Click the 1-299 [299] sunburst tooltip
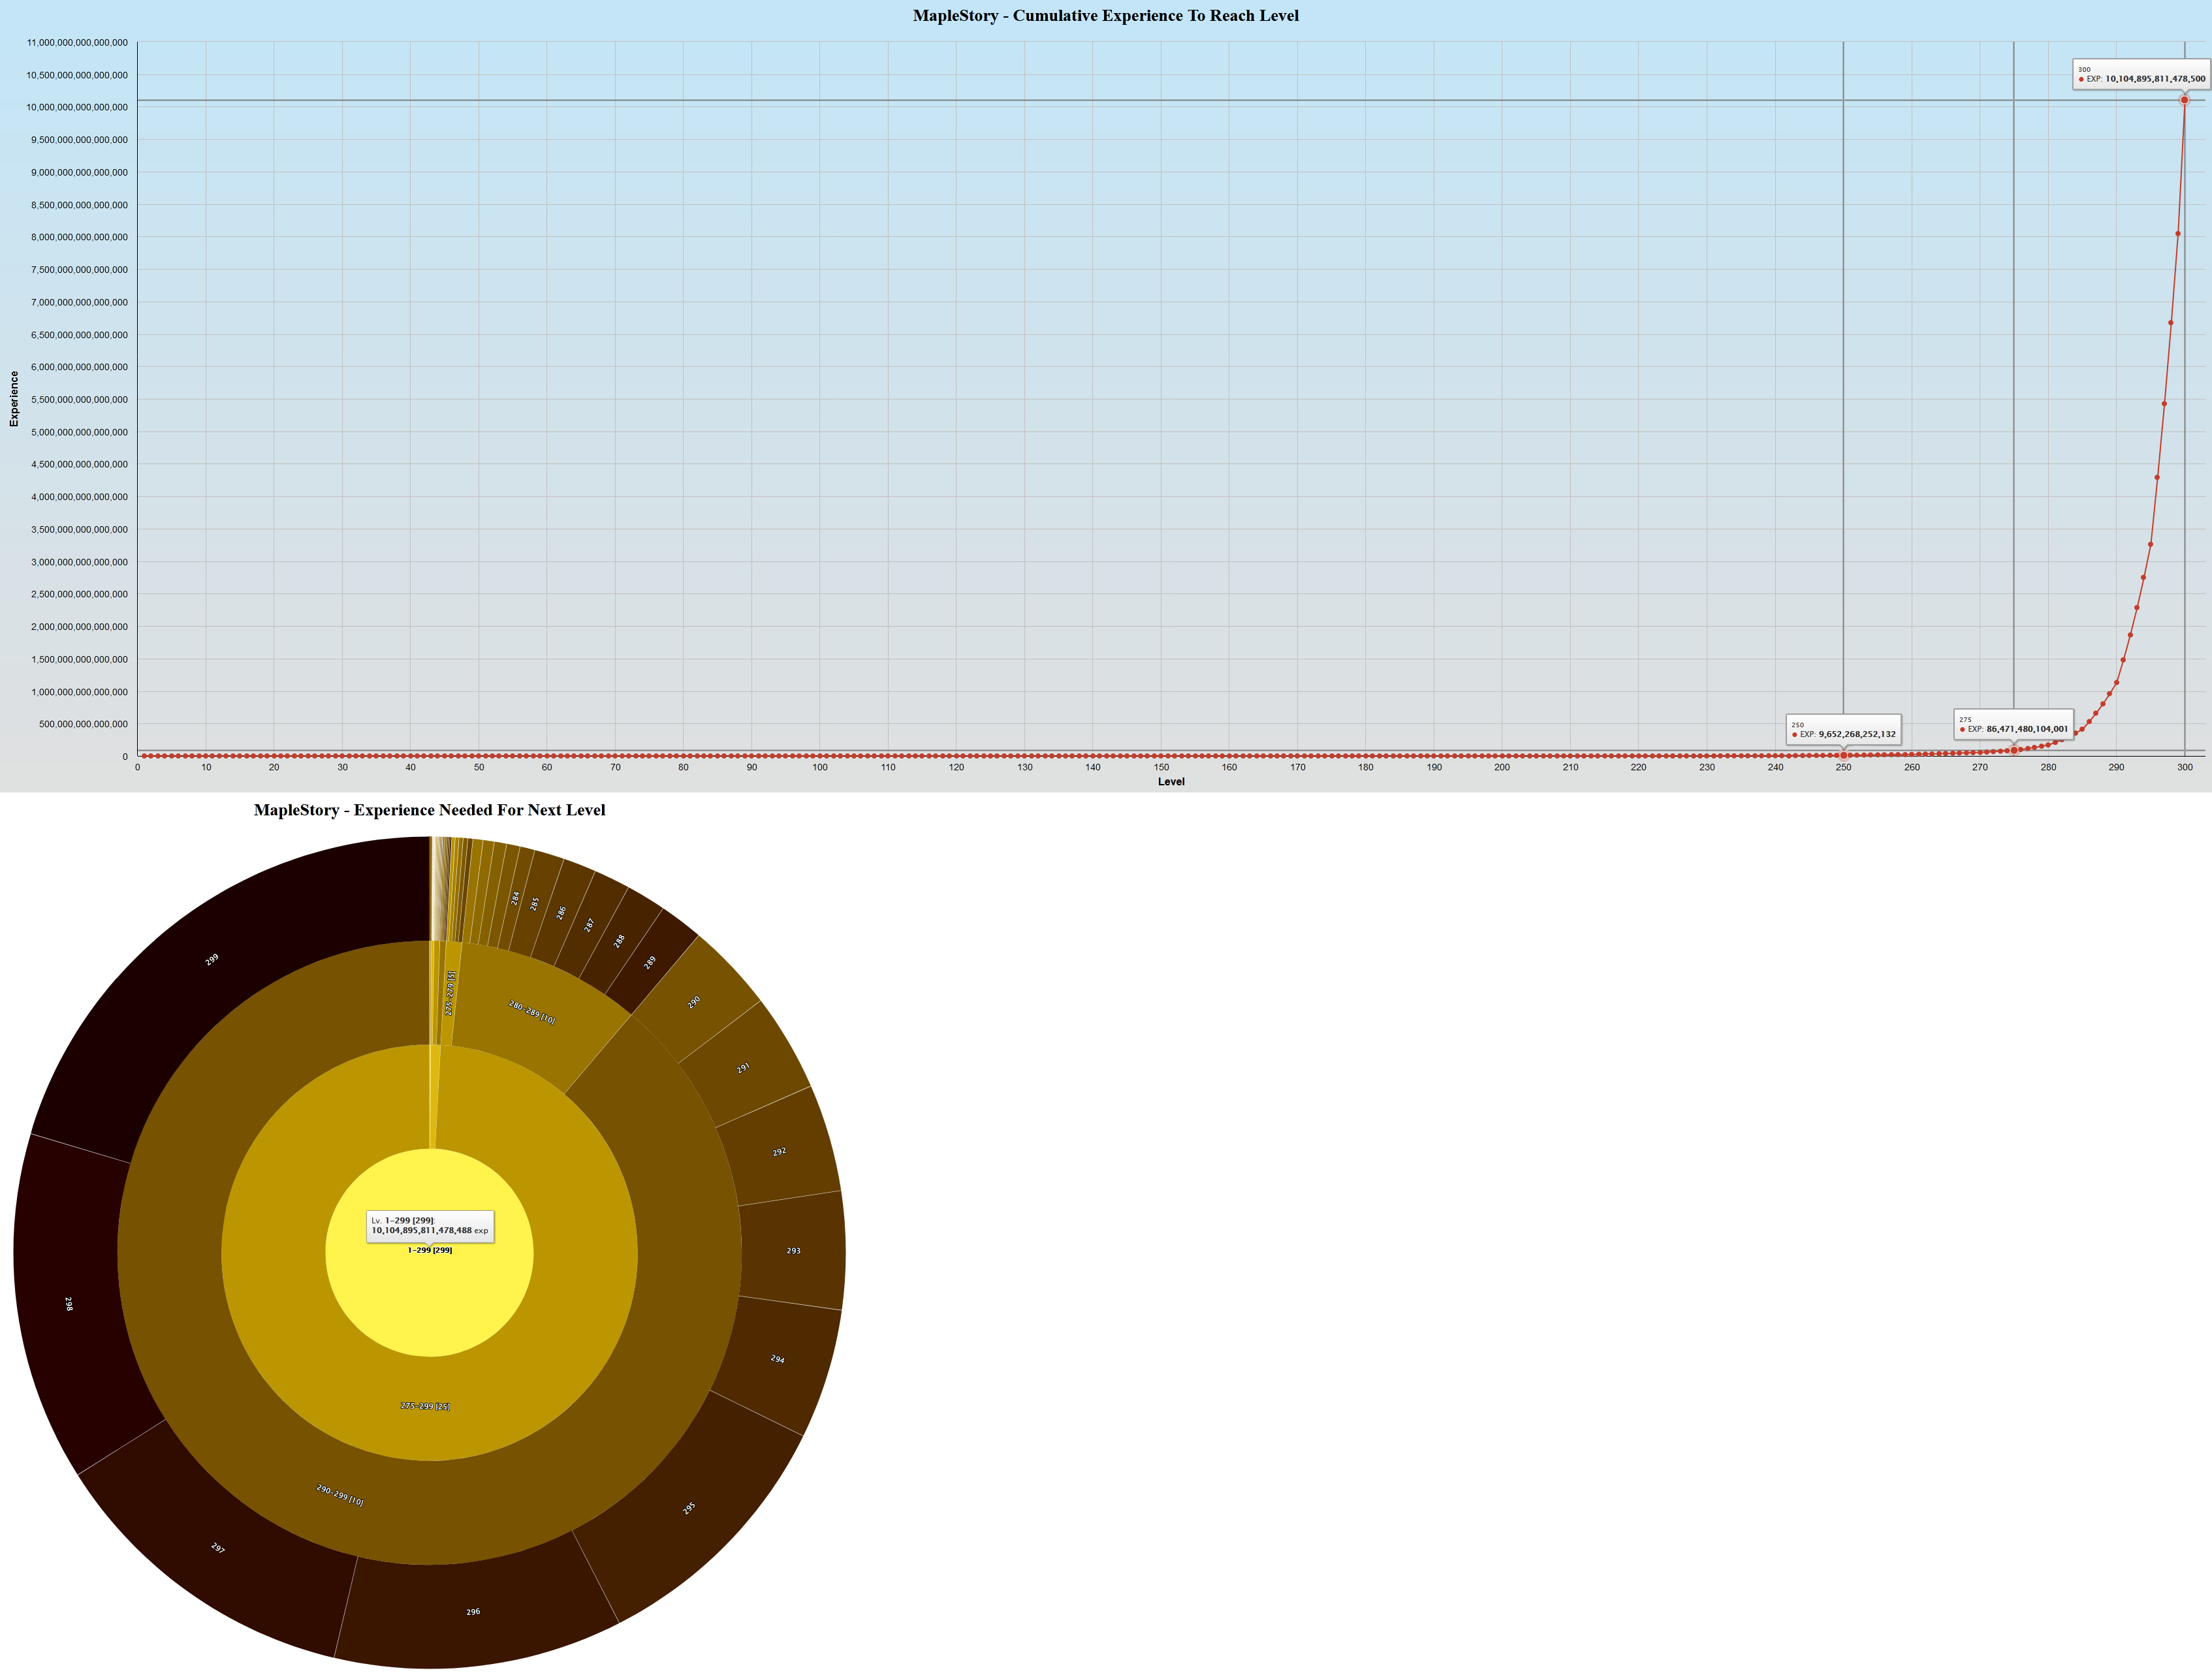 tap(430, 1226)
